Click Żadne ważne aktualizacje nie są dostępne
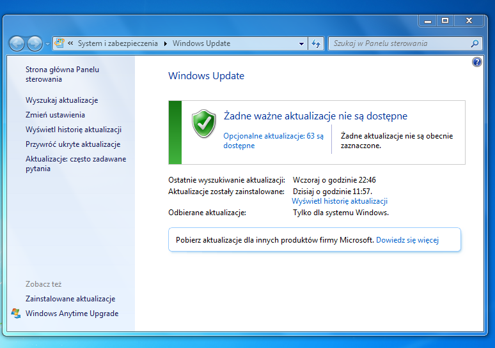495x348 pixels. (315, 116)
